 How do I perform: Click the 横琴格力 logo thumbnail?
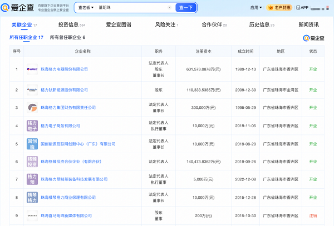pos(32,198)
